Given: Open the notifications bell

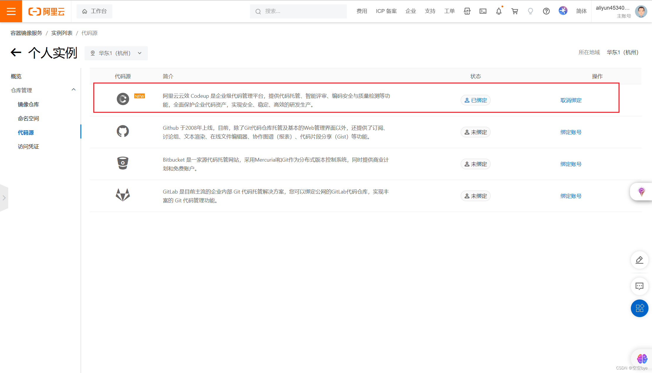Looking at the screenshot, I should [499, 11].
